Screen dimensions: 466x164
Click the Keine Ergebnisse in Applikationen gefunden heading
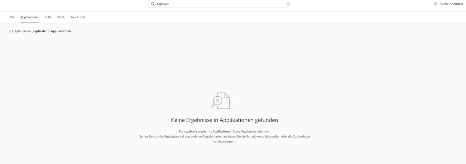224,120
